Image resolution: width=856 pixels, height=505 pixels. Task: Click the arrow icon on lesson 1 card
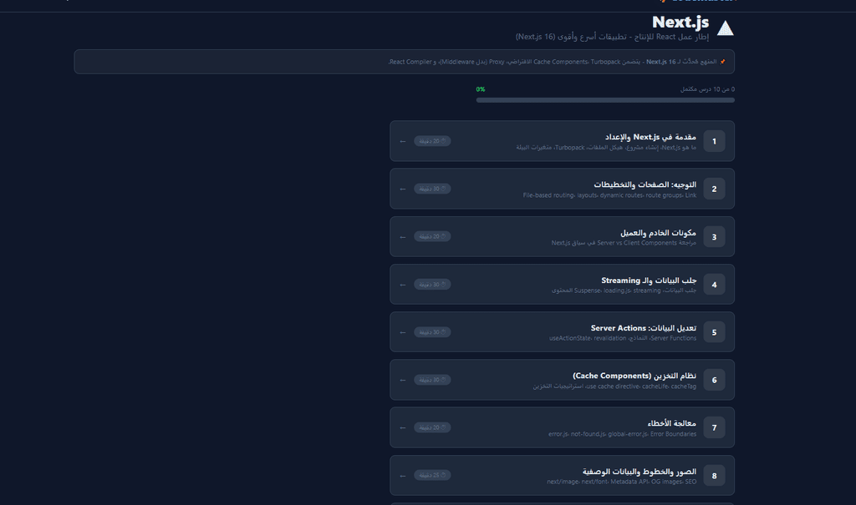coord(403,141)
